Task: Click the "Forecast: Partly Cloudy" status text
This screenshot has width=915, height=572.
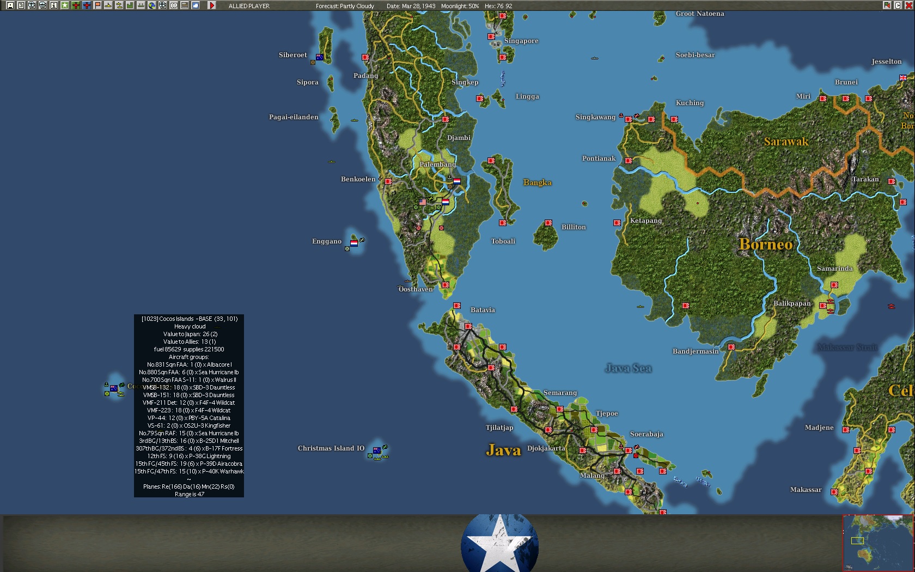Action: click(345, 6)
